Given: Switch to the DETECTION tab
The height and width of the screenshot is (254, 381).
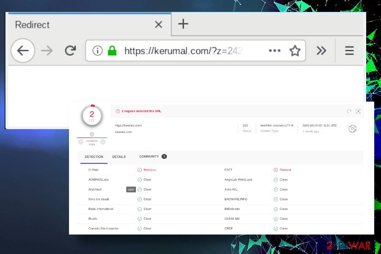Looking at the screenshot, I should (94, 157).
